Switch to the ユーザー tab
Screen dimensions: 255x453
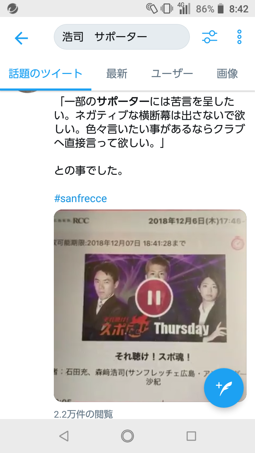pyautogui.click(x=172, y=74)
